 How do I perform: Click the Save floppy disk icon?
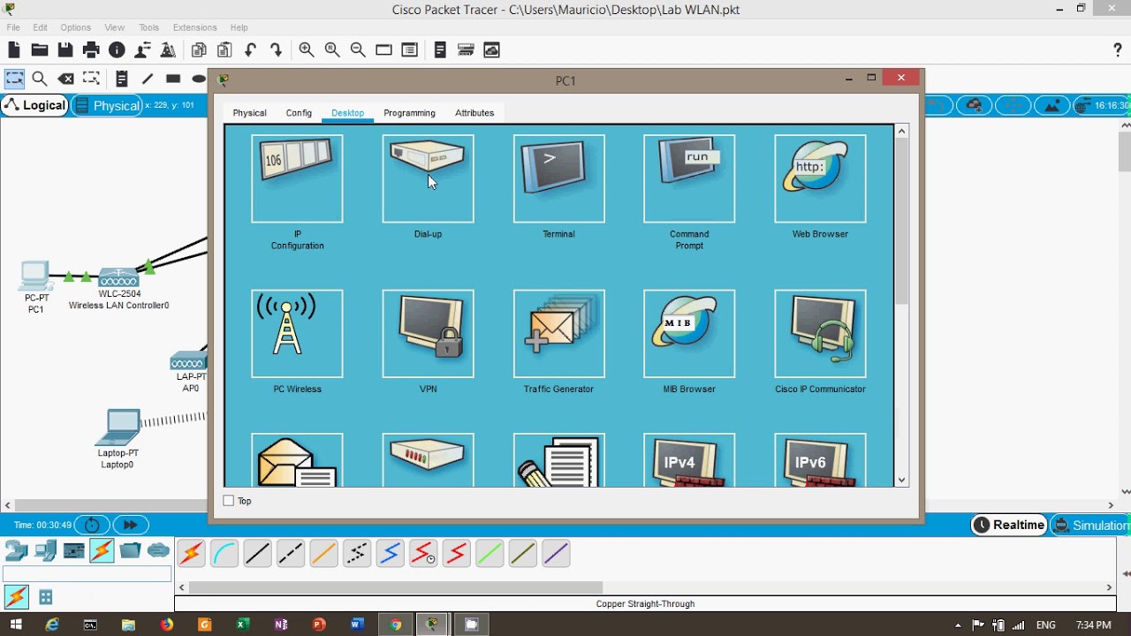pyautogui.click(x=65, y=50)
